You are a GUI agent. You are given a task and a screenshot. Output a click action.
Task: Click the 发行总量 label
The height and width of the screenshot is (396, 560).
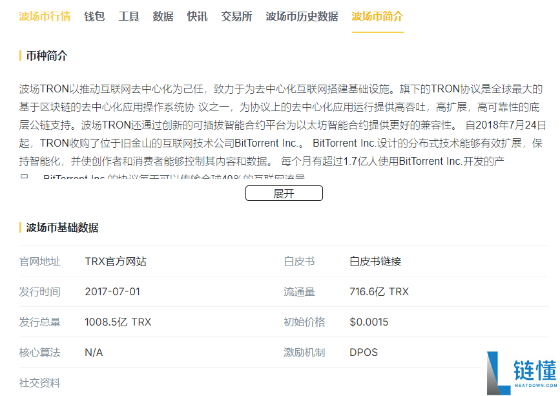pos(39,322)
